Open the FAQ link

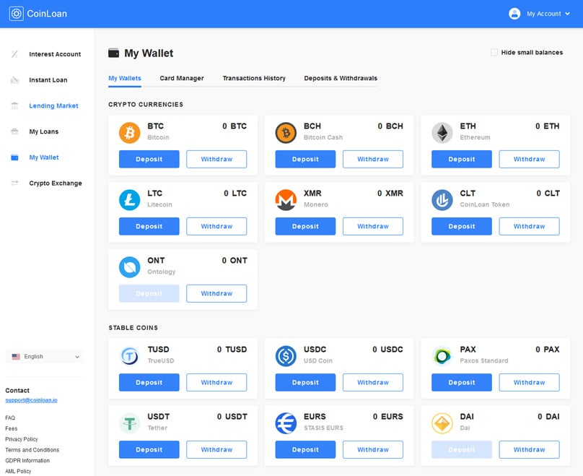tap(10, 418)
